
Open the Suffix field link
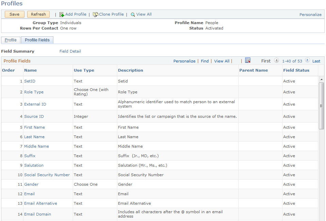(x=30, y=156)
